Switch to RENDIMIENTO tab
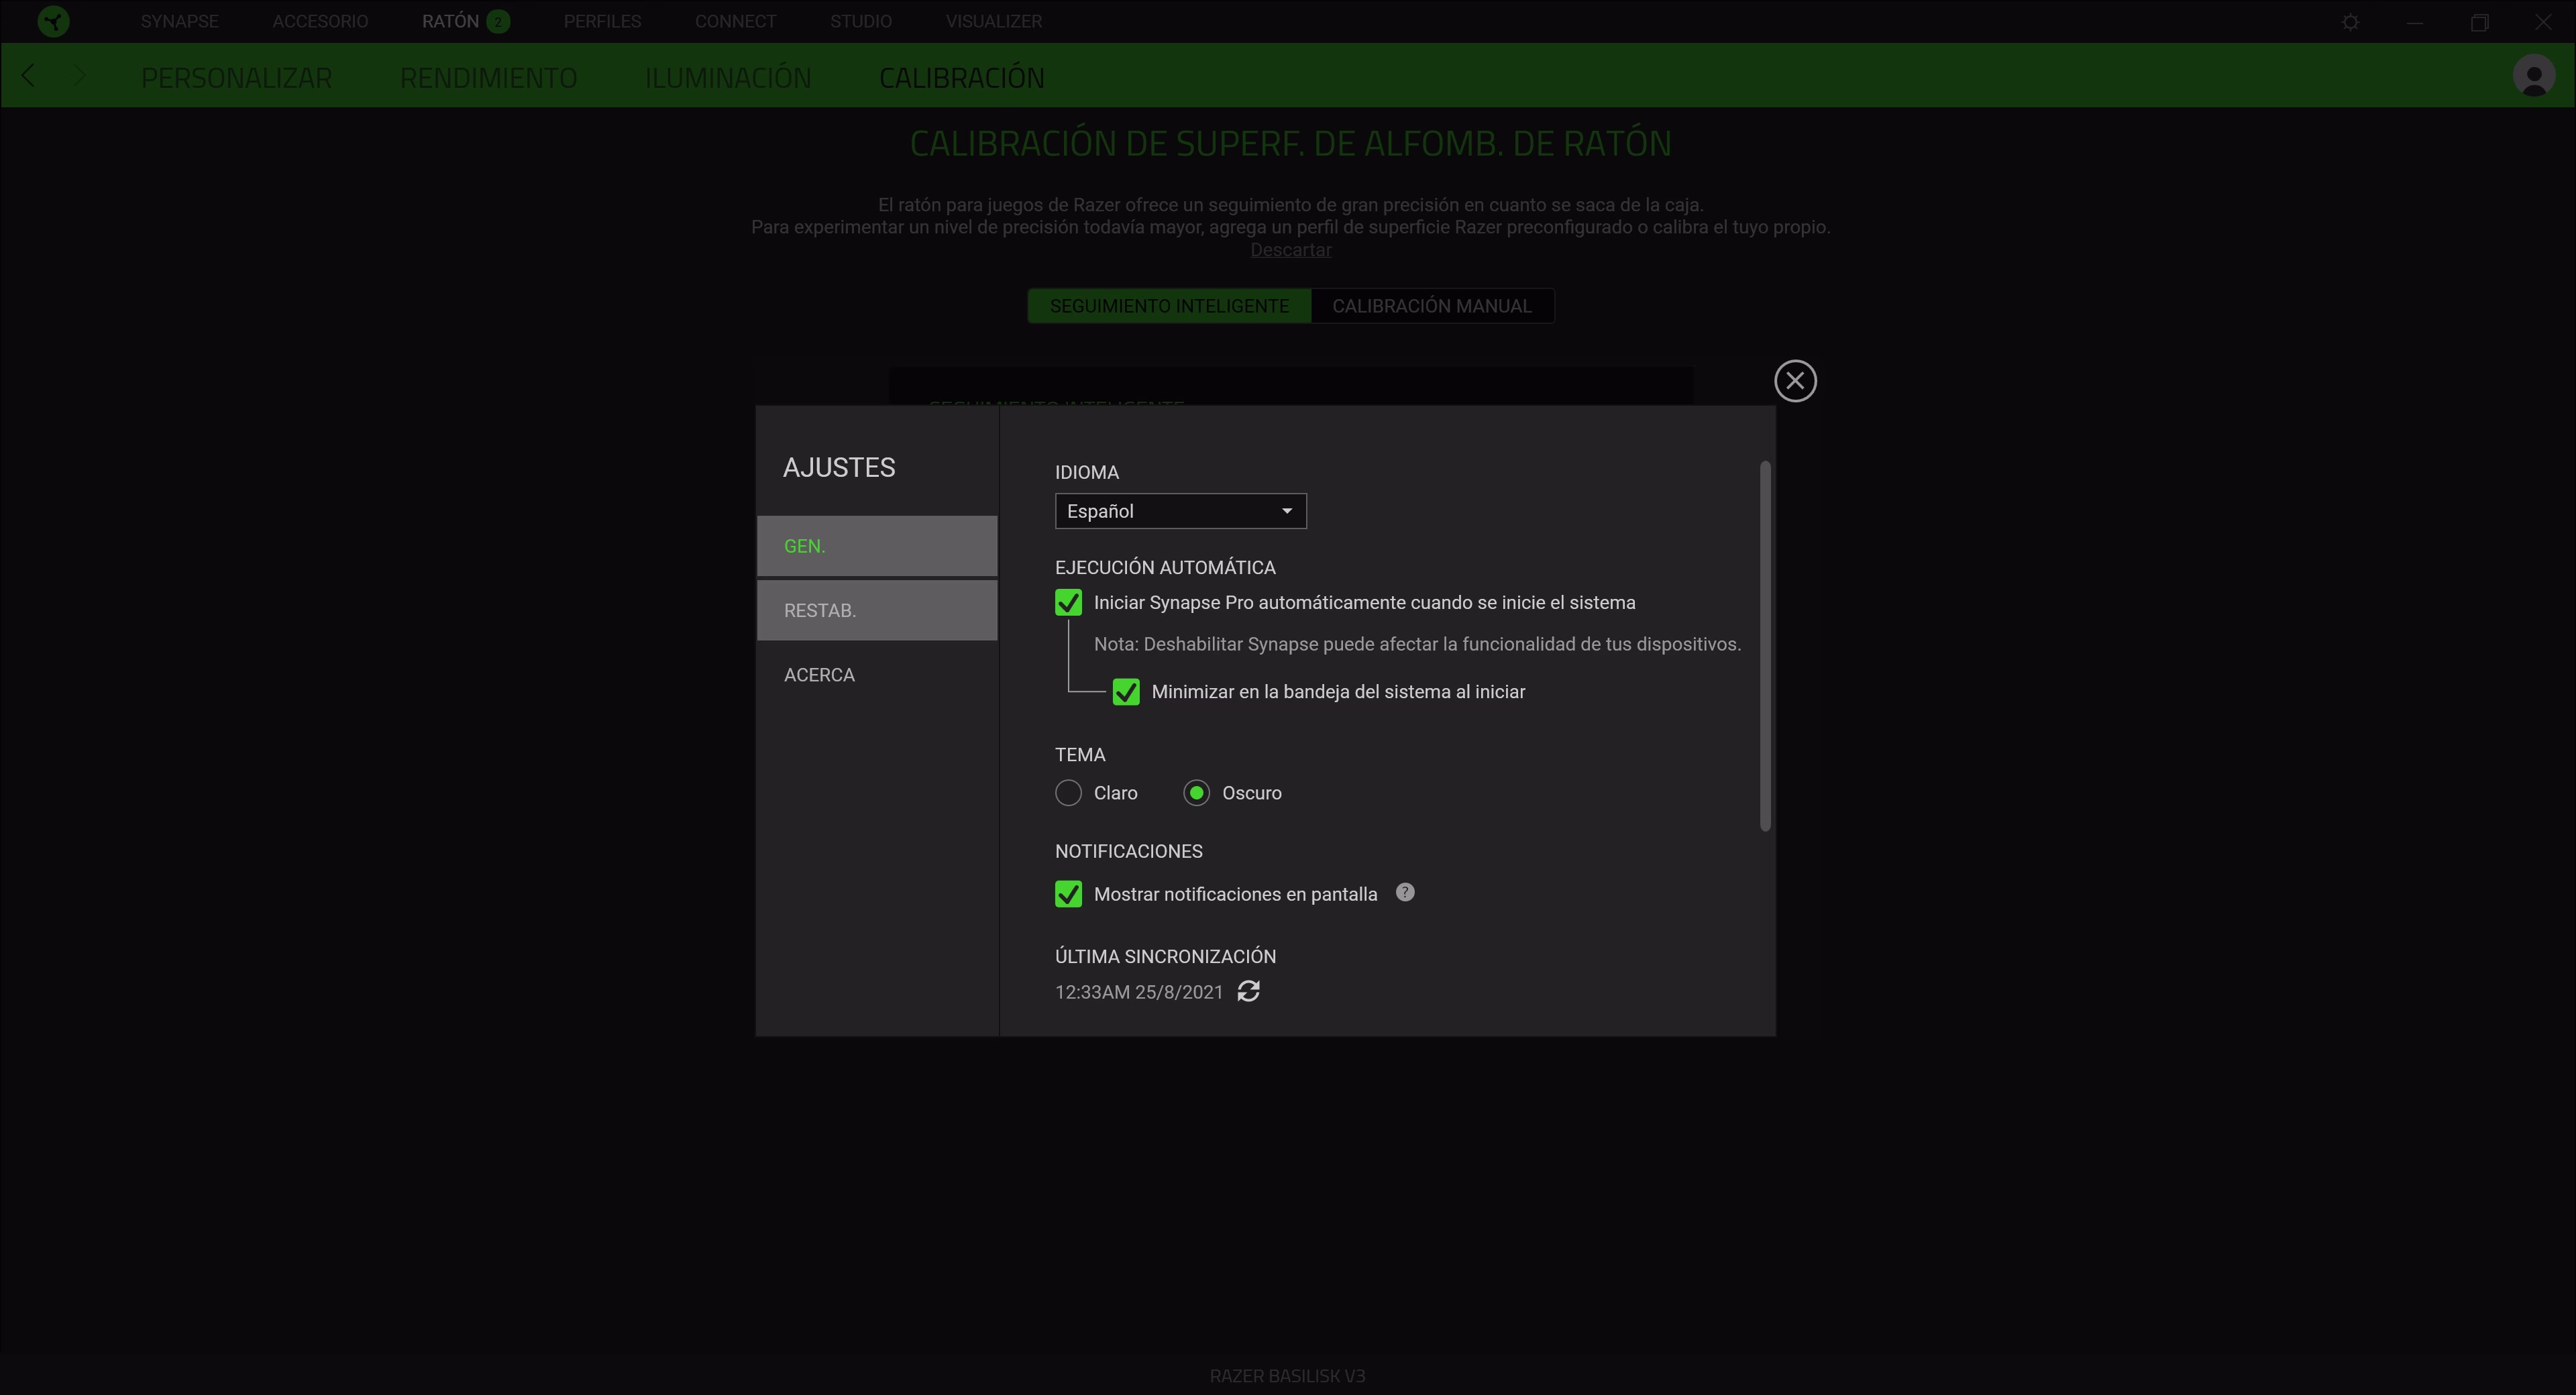 coord(488,77)
